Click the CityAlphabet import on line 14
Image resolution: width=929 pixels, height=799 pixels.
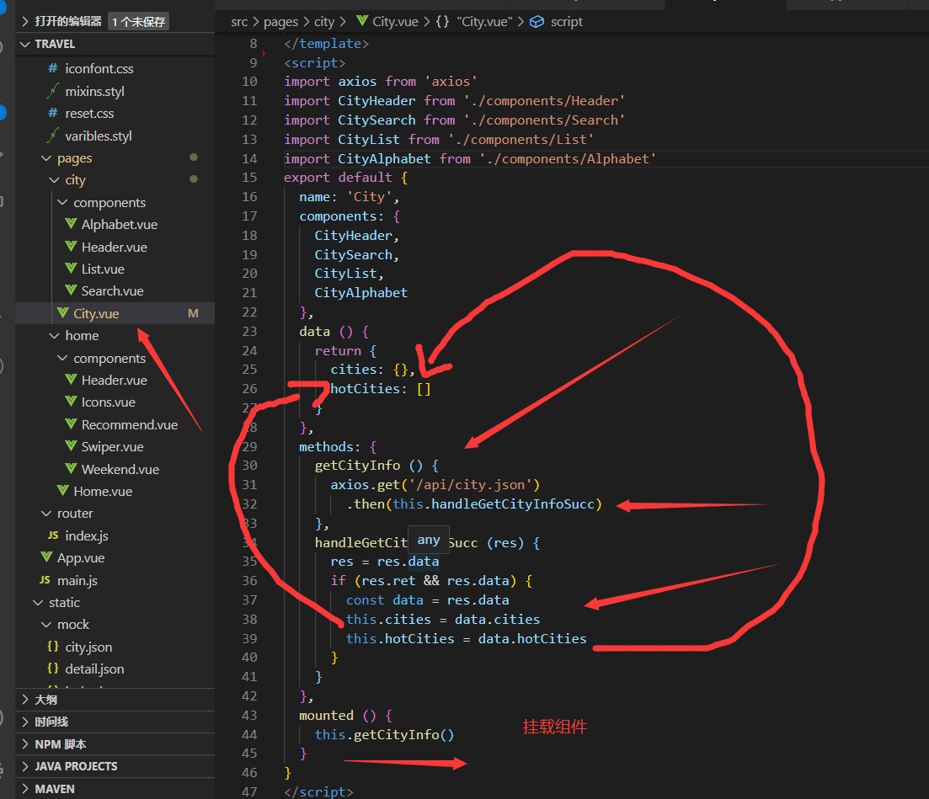pos(384,159)
